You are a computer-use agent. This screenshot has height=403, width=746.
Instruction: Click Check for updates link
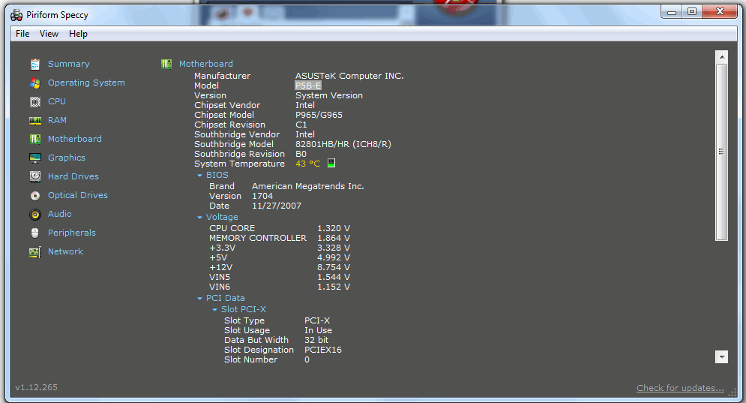680,388
